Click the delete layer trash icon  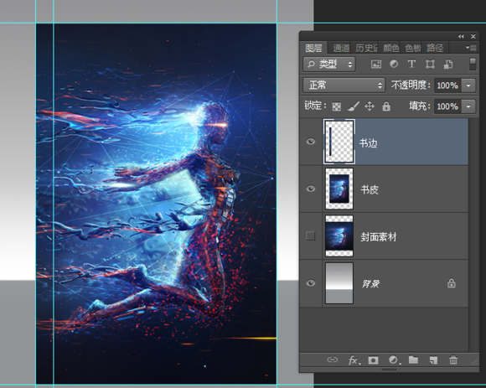pyautogui.click(x=453, y=360)
